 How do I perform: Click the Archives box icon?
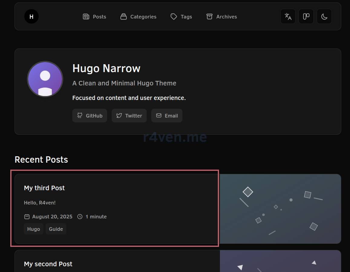(x=209, y=17)
